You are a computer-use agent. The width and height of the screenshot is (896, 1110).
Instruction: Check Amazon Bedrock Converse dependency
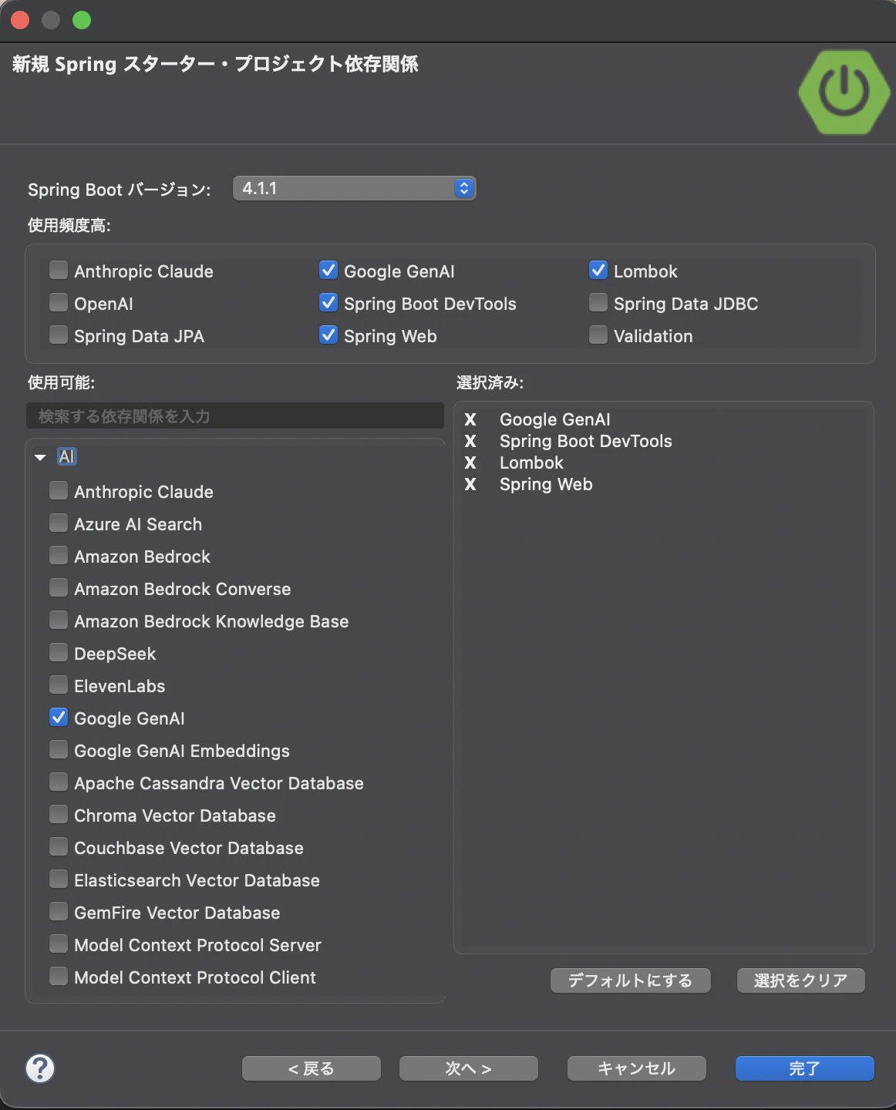[59, 587]
